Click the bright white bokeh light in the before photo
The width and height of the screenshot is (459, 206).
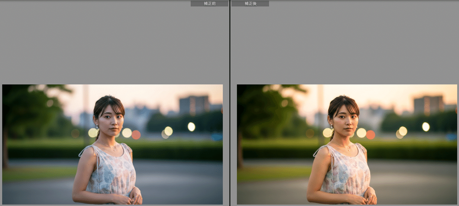click(191, 127)
